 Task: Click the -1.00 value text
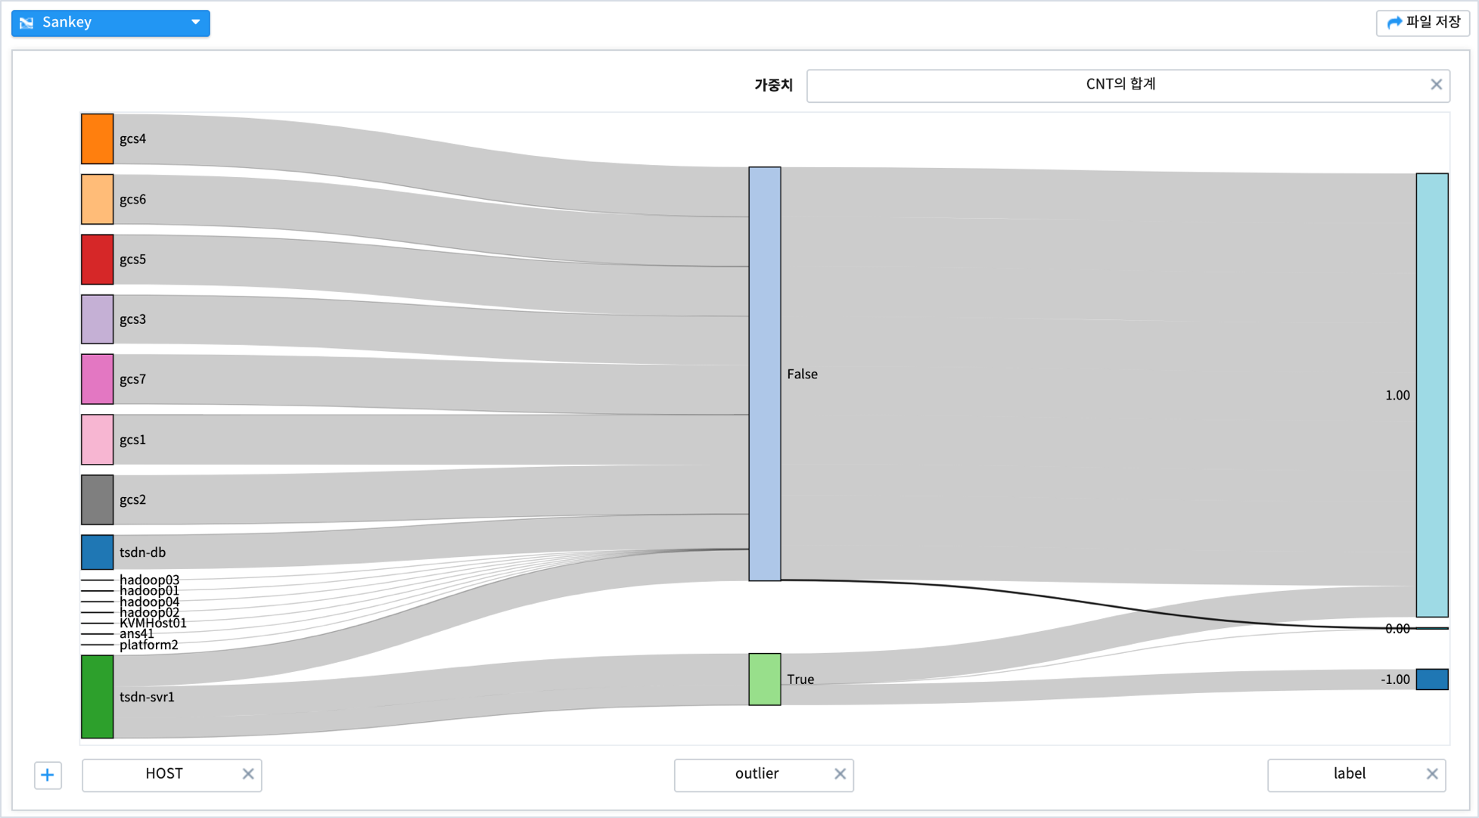[x=1395, y=680]
